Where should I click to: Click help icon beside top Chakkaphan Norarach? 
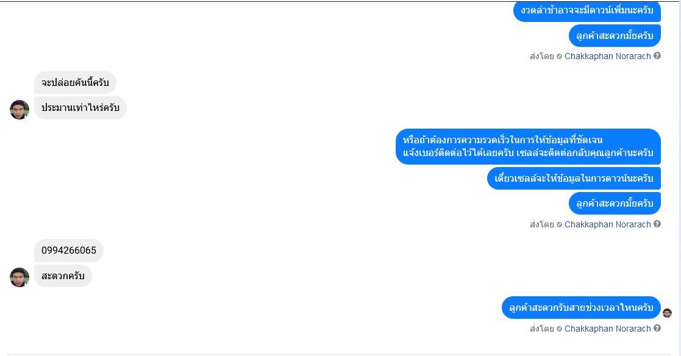[657, 56]
